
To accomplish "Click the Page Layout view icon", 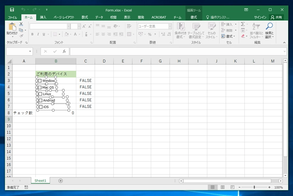I will tap(222, 187).
